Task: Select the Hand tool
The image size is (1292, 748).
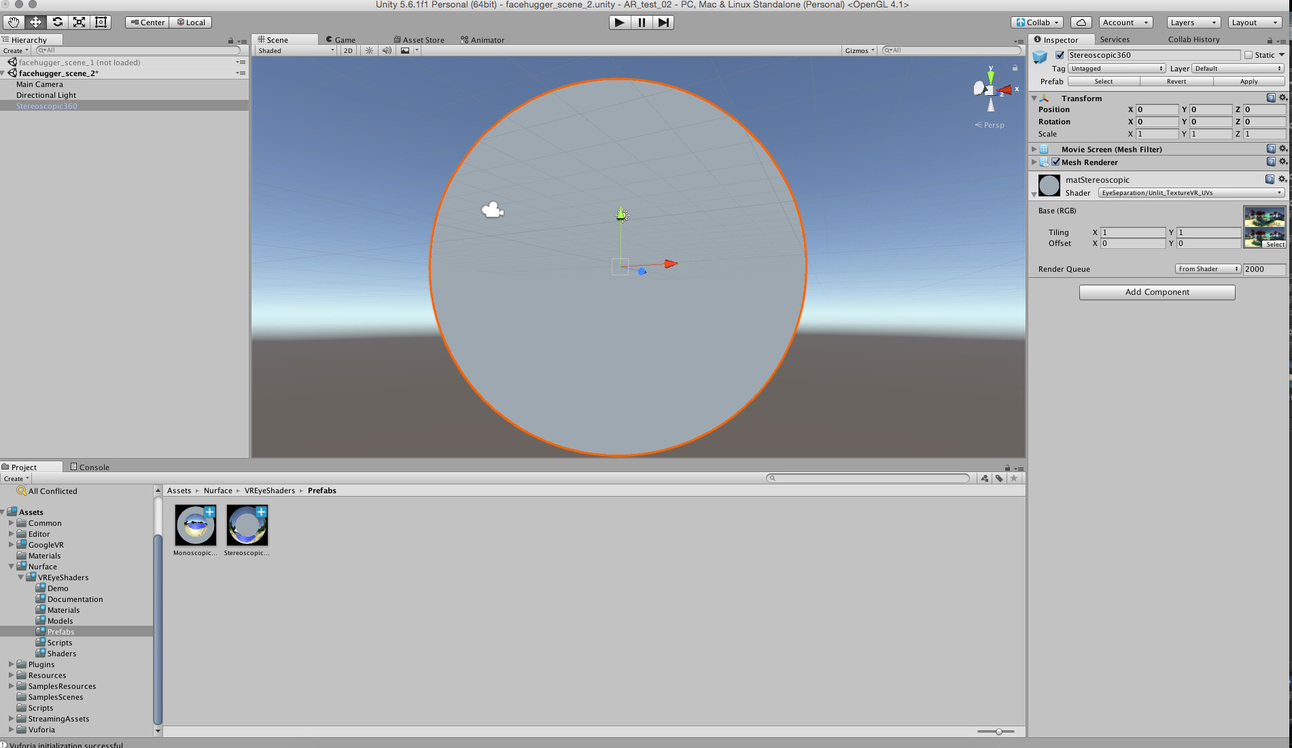Action: point(14,22)
